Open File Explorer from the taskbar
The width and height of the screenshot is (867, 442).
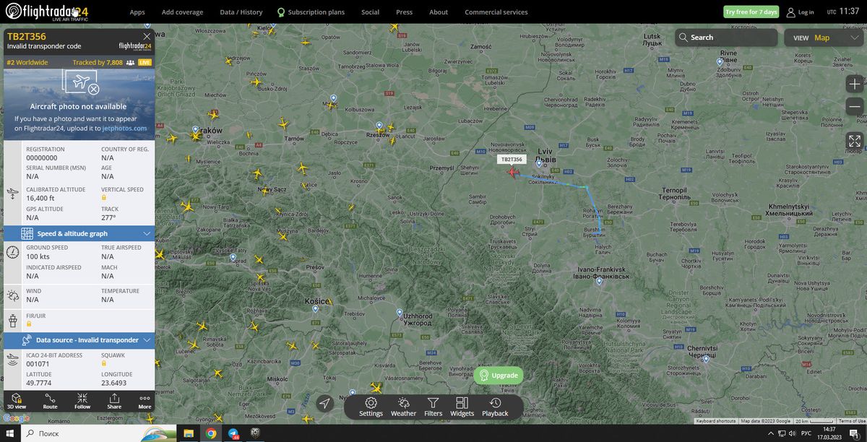[188, 433]
